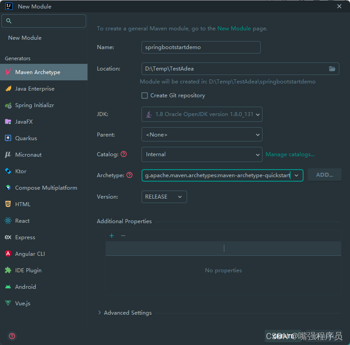Open help for Catalog field
This screenshot has height=345, width=350.
pyautogui.click(x=124, y=154)
